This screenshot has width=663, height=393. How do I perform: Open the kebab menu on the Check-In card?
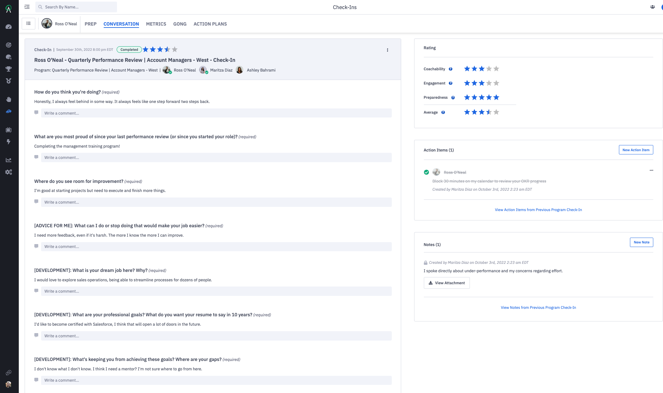coord(387,50)
